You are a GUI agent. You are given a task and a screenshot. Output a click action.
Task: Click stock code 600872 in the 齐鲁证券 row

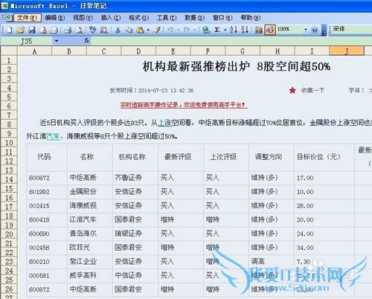click(x=39, y=178)
